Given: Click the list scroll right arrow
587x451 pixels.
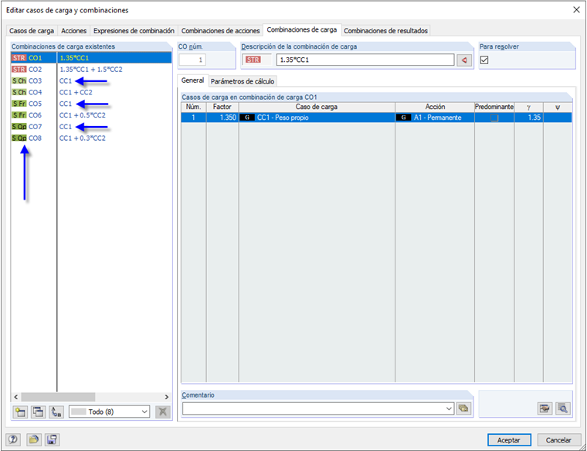Looking at the screenshot, I should [x=167, y=397].
